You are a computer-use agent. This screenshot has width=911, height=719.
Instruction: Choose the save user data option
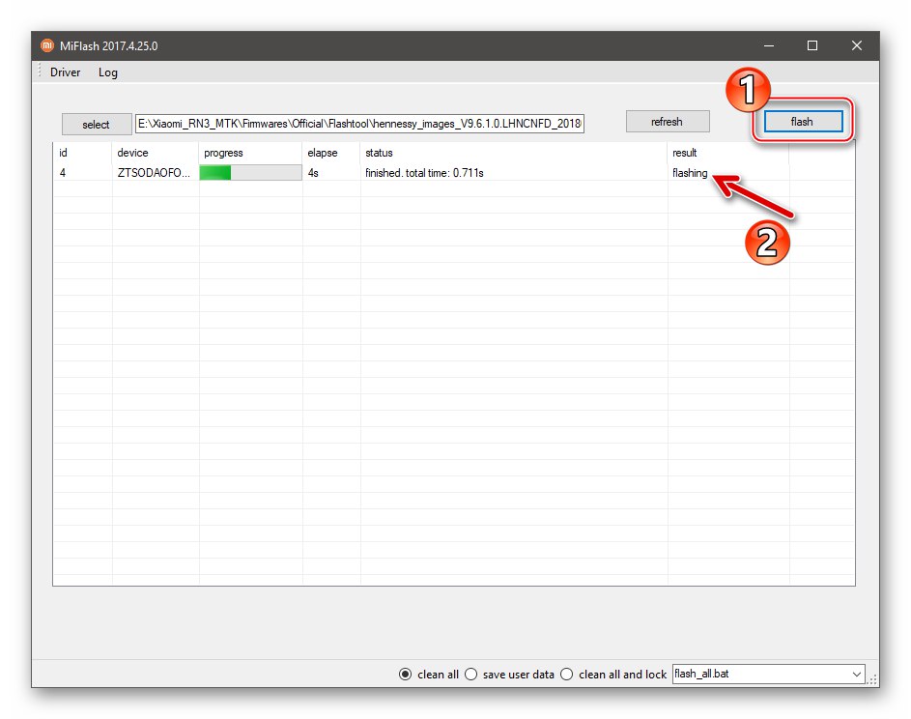(509, 675)
